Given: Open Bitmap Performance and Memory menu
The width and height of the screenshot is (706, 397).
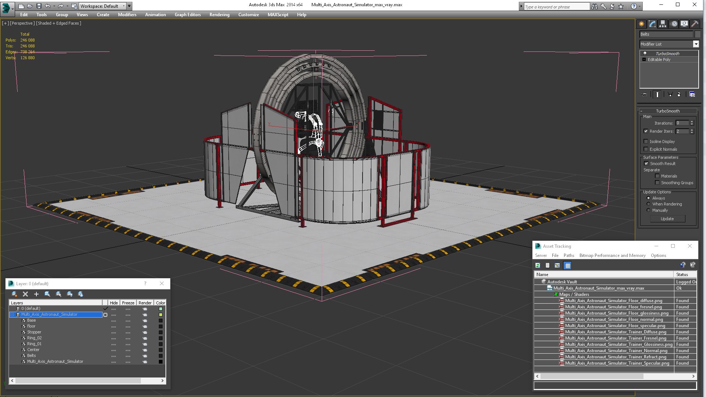Looking at the screenshot, I should click(612, 255).
